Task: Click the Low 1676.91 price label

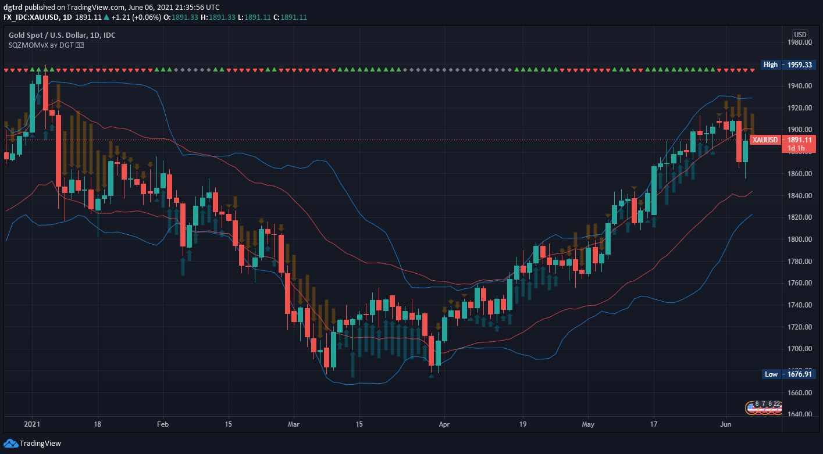Action: click(788, 374)
